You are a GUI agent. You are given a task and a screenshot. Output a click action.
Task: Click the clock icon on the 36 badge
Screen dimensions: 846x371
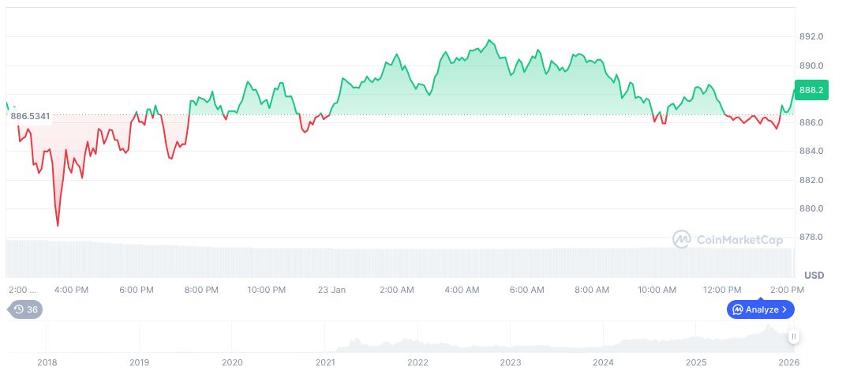tap(19, 309)
